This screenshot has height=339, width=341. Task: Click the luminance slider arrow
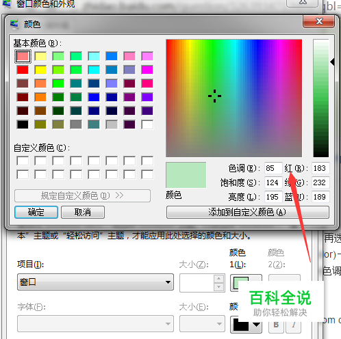tap(332, 62)
